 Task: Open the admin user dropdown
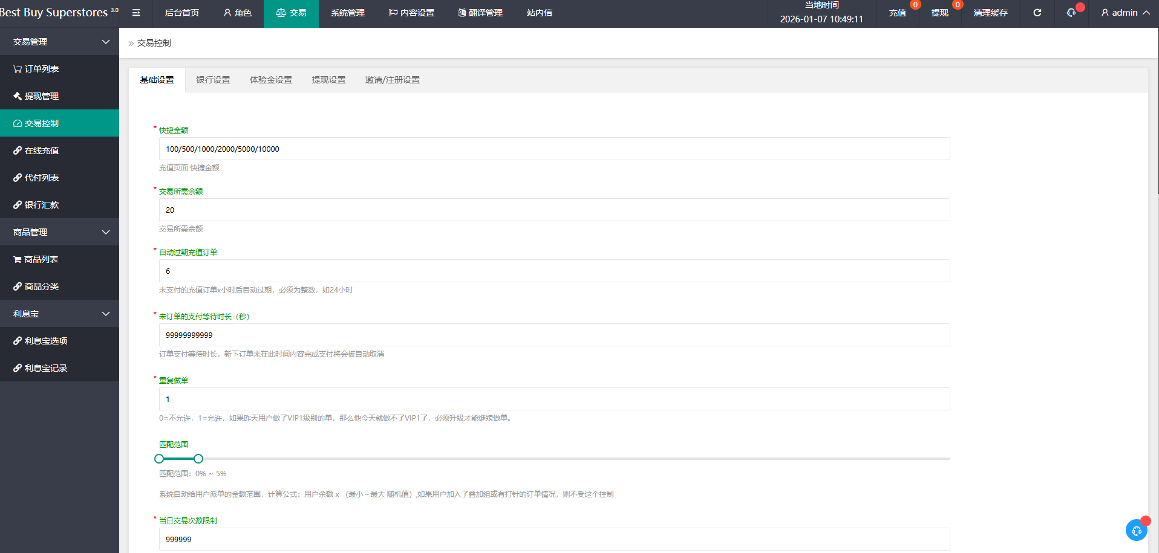pos(1125,13)
